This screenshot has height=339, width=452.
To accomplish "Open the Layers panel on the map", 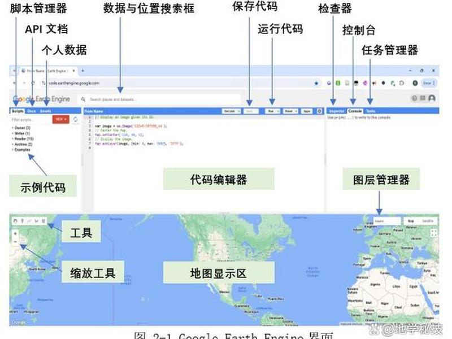I will (x=387, y=221).
